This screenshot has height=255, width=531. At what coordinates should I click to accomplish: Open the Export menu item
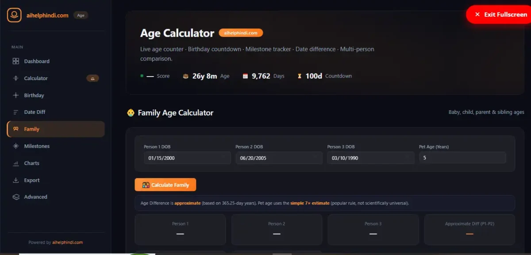coord(56,180)
